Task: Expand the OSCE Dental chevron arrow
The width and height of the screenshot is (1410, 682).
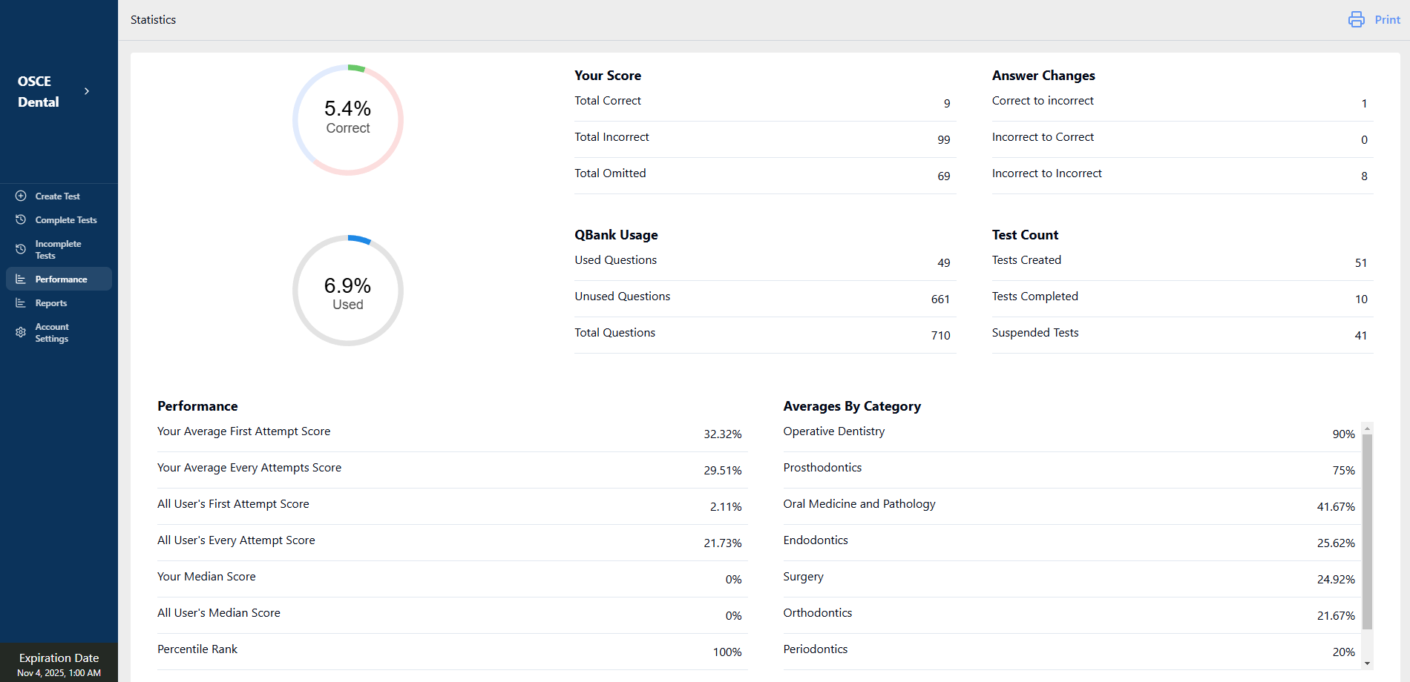Action: click(87, 91)
